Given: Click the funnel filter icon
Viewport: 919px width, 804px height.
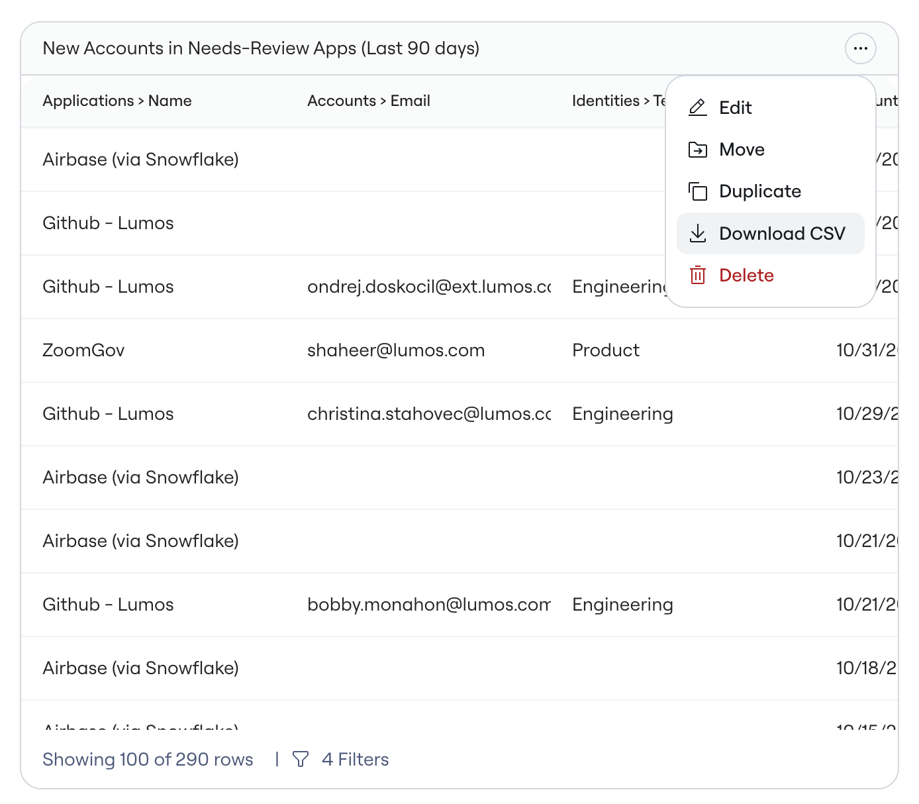Looking at the screenshot, I should (301, 759).
